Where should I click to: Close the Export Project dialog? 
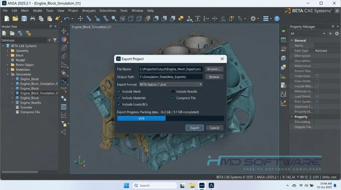click(222, 59)
